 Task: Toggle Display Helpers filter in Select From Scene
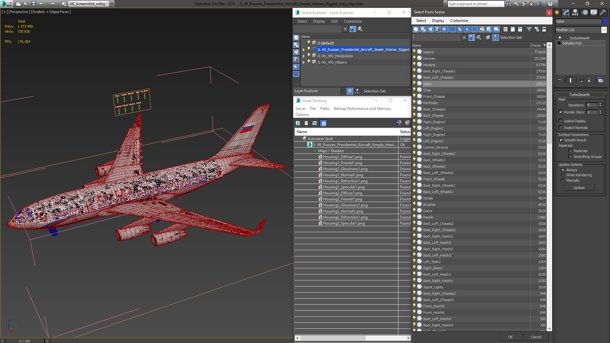[x=445, y=29]
